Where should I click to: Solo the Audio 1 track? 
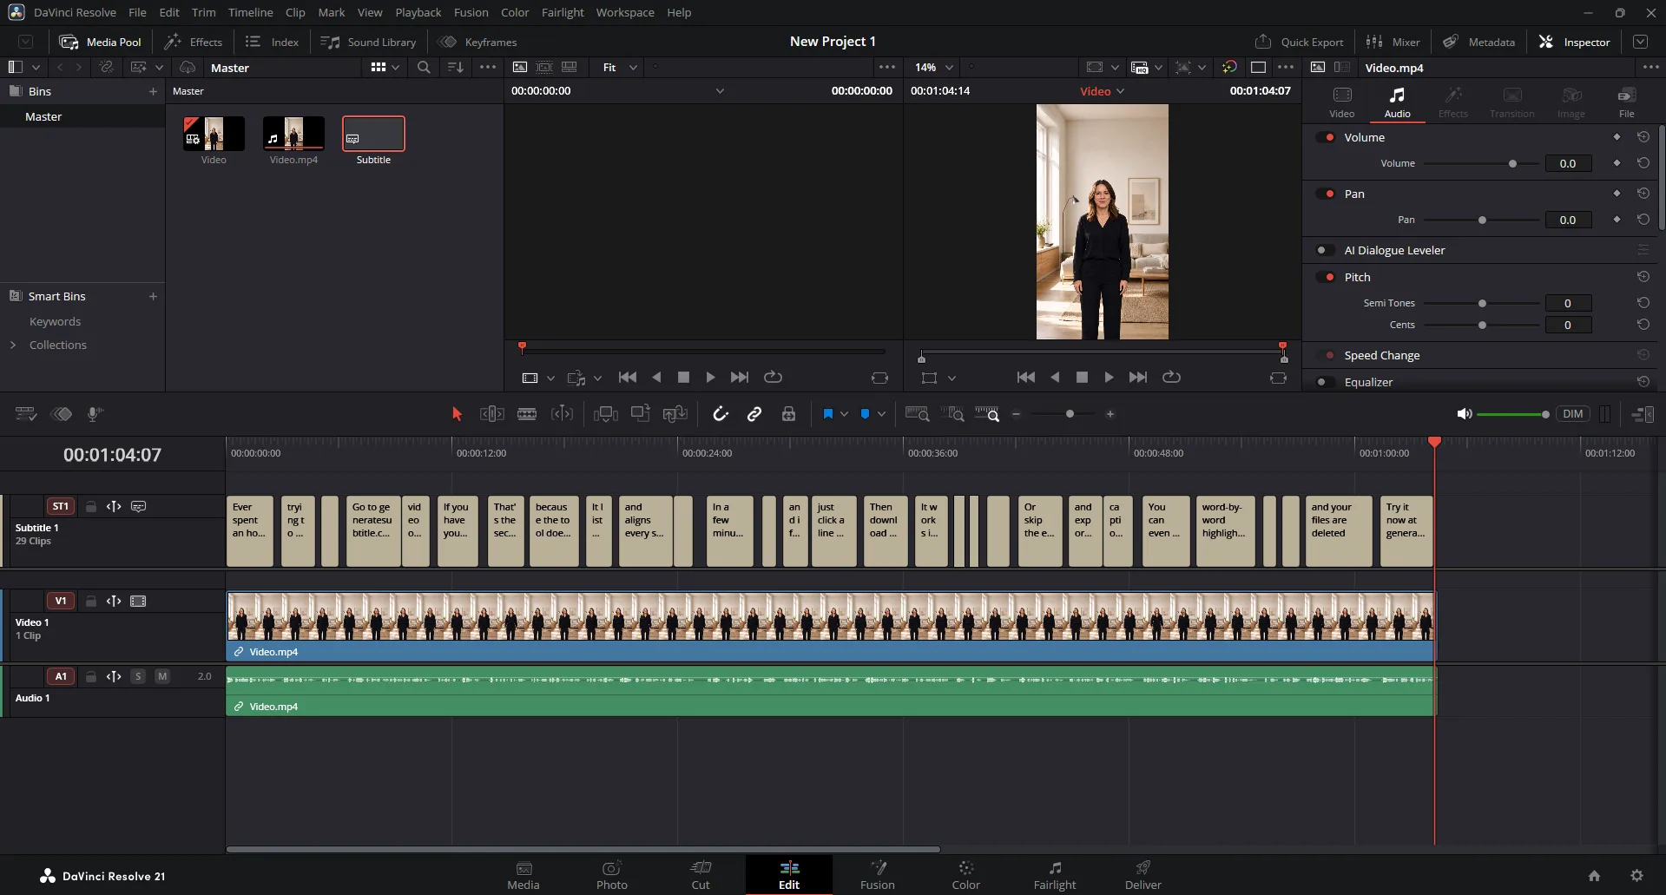point(138,676)
